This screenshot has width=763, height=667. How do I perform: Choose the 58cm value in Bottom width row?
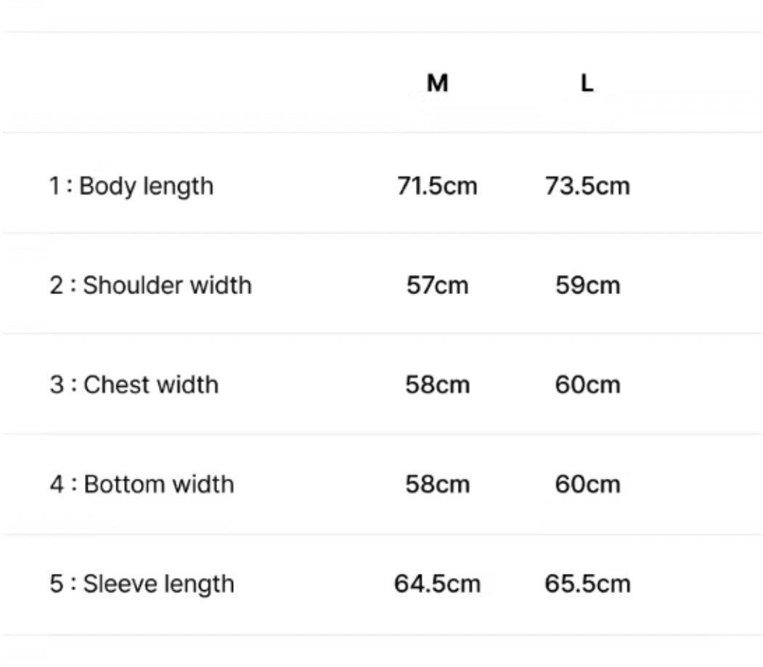pos(437,484)
